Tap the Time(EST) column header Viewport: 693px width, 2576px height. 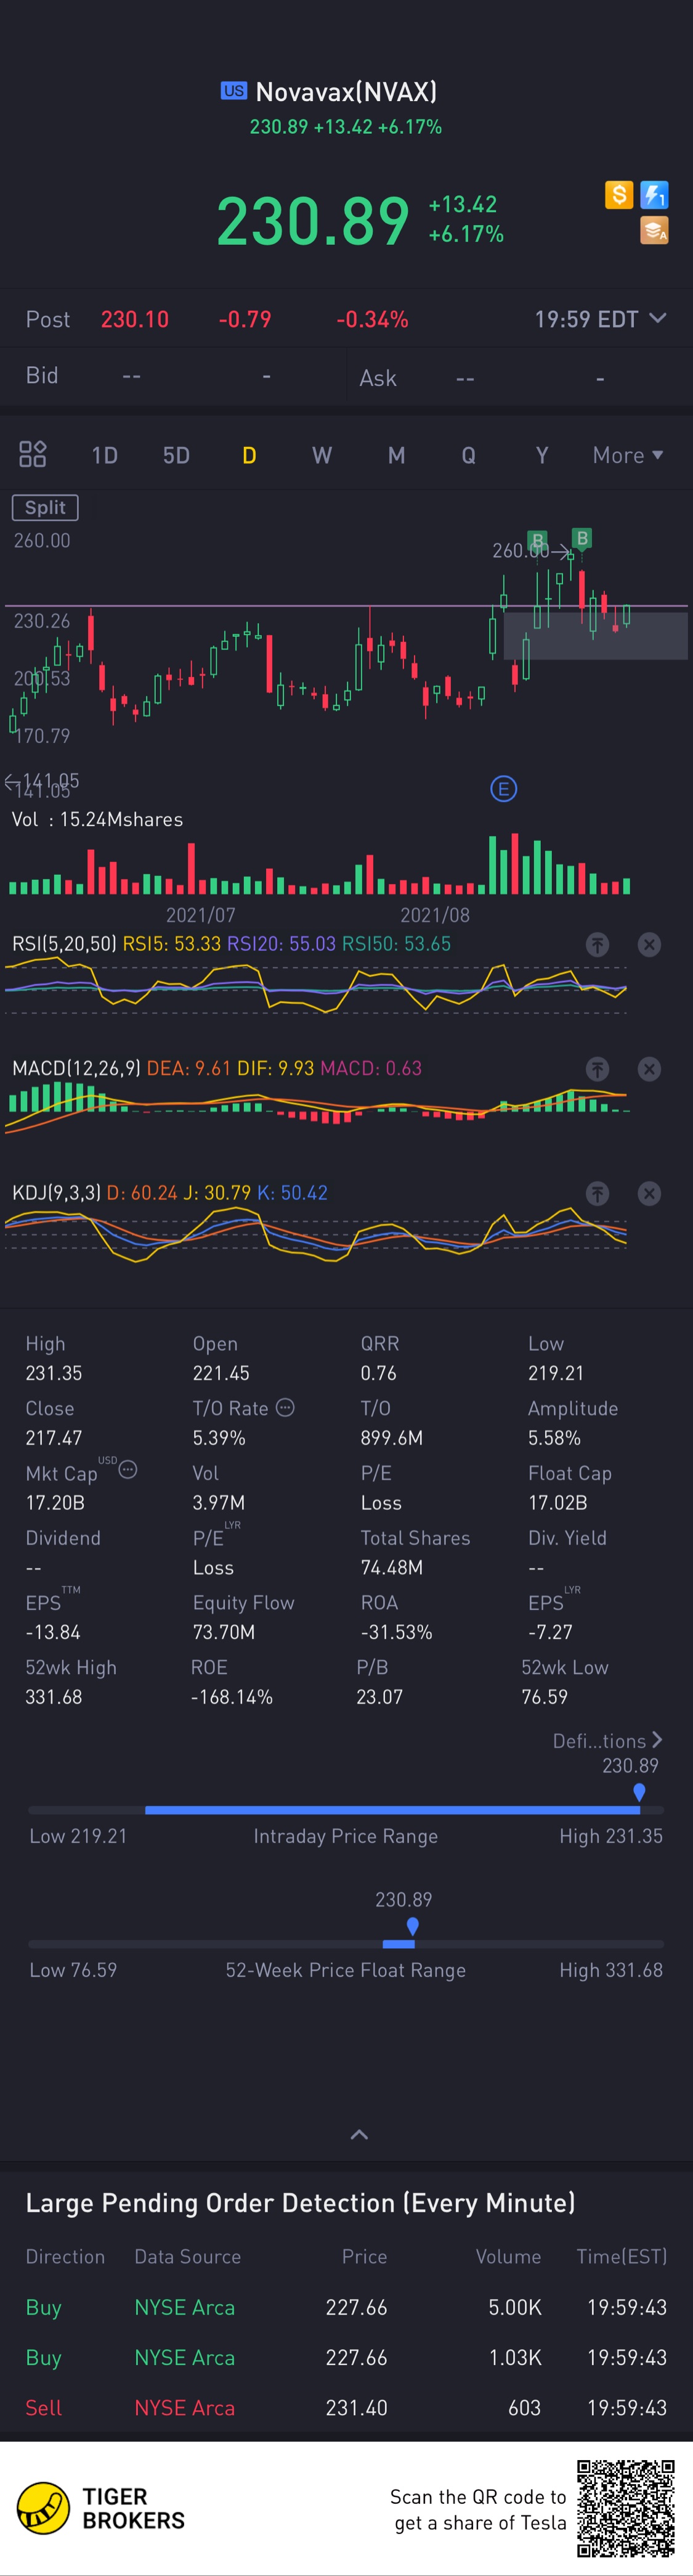point(621,2257)
